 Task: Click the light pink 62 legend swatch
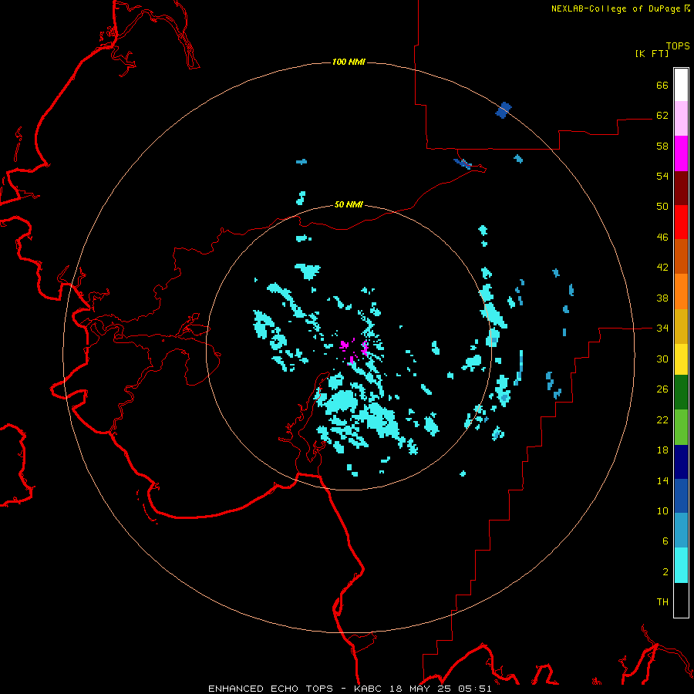tap(681, 119)
